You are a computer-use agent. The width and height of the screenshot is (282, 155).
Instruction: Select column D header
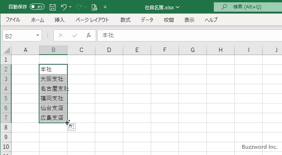pyautogui.click(x=109, y=50)
